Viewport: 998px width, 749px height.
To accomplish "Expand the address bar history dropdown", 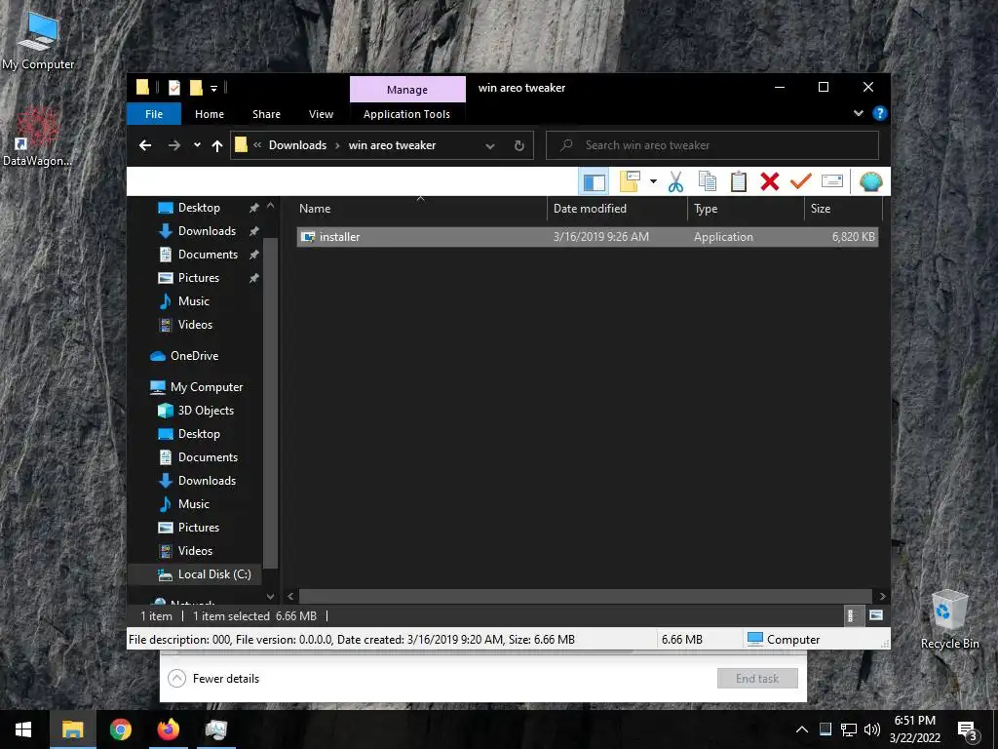I will click(x=490, y=145).
